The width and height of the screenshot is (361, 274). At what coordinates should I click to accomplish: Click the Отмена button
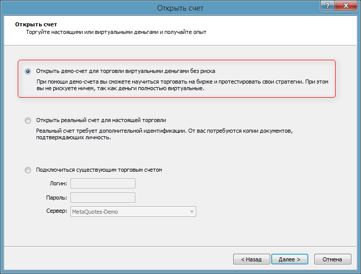click(x=333, y=259)
